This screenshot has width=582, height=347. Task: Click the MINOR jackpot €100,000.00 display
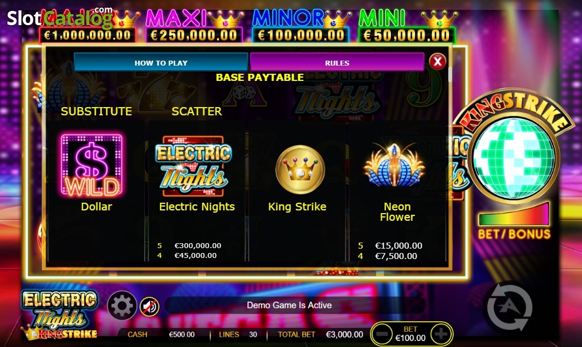click(x=301, y=36)
